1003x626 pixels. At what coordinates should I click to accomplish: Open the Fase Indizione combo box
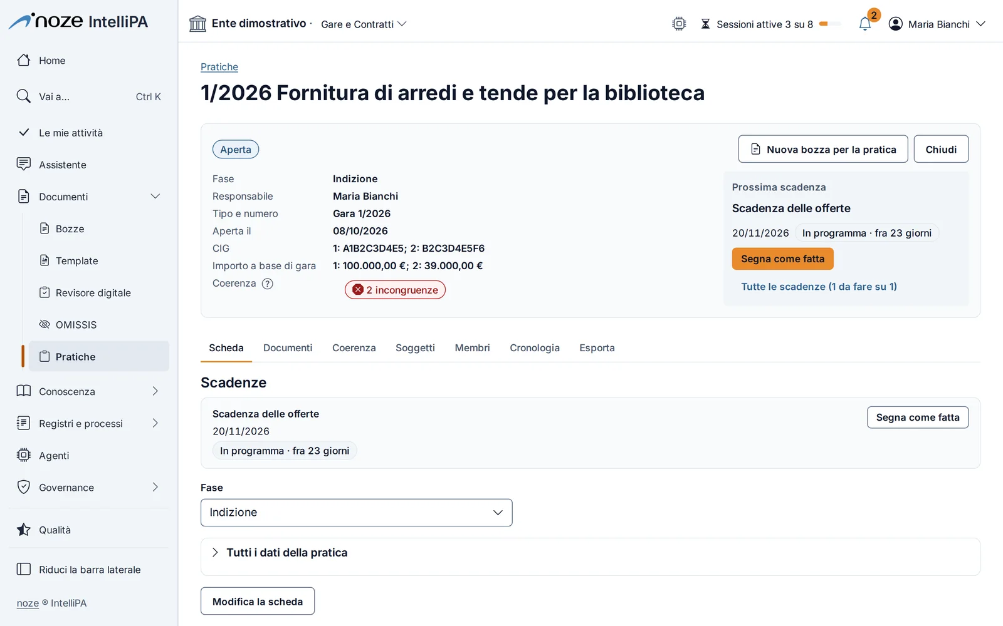[x=356, y=513]
